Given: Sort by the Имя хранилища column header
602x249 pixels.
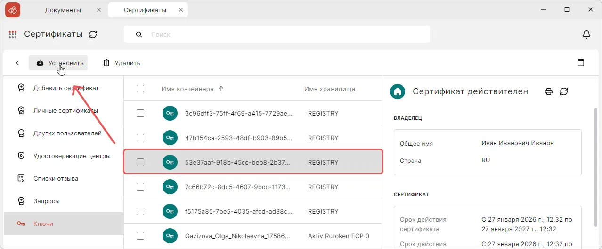Looking at the screenshot, I should point(330,89).
